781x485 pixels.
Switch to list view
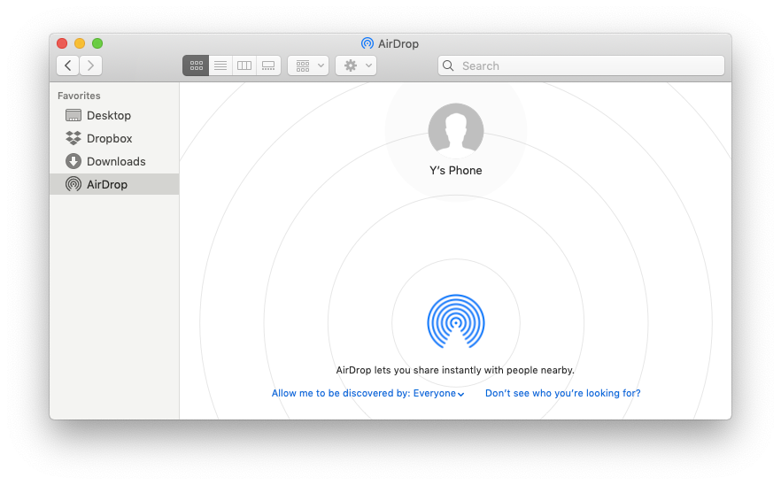pyautogui.click(x=220, y=65)
